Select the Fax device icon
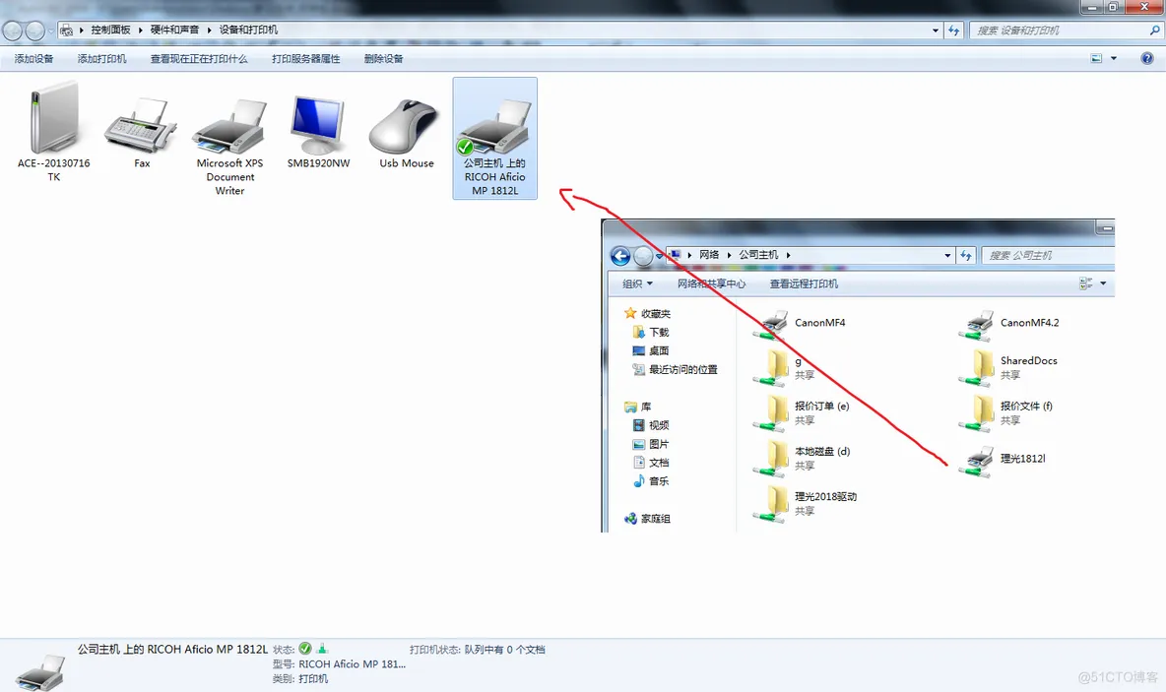Image resolution: width=1166 pixels, height=692 pixels. pos(141,132)
